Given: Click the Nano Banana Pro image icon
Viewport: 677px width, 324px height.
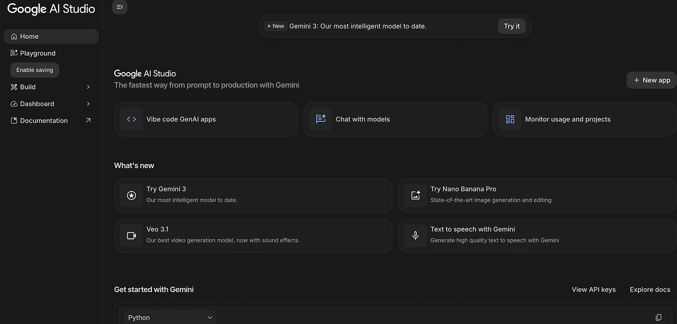Looking at the screenshot, I should (415, 195).
